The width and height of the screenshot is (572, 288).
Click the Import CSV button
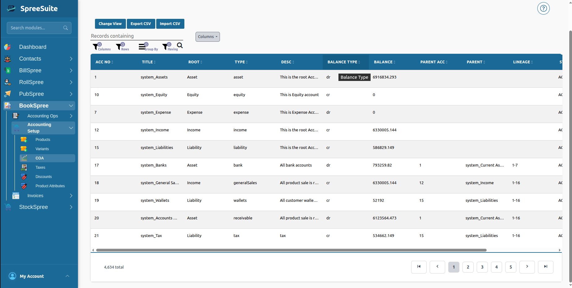170,24
